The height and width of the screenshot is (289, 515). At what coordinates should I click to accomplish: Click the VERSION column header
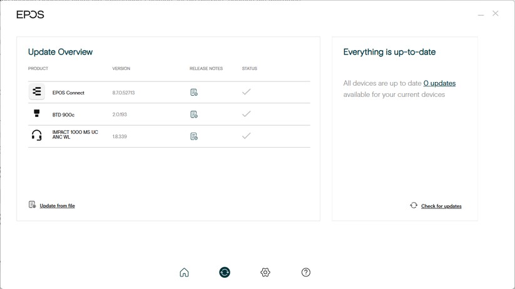(121, 68)
